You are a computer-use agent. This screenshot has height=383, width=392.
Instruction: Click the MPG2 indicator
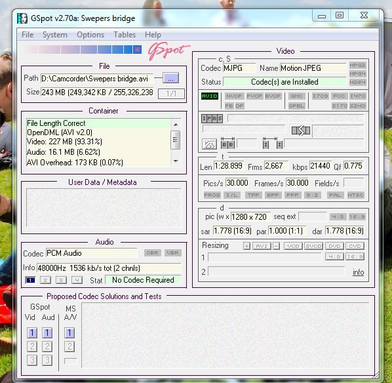(357, 66)
